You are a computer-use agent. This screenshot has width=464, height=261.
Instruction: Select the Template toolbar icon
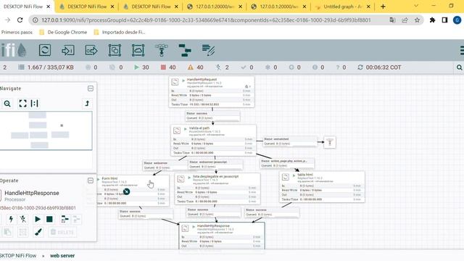tap(185, 50)
